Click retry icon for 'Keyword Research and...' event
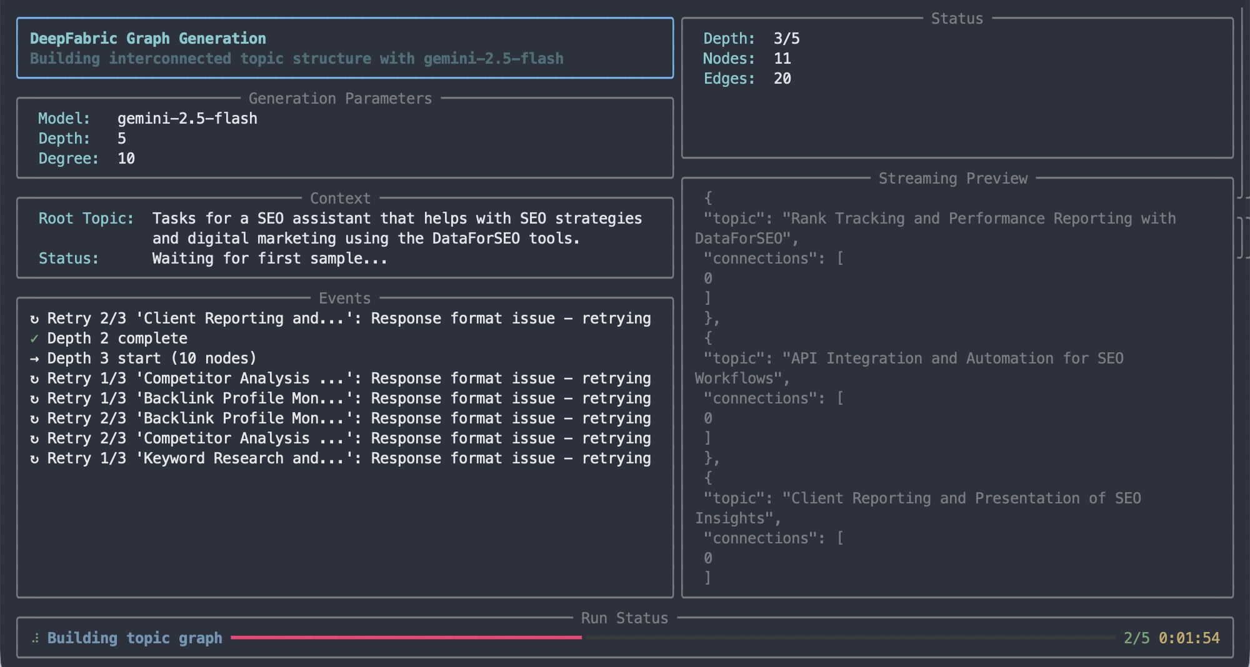The height and width of the screenshot is (667, 1250). coord(34,458)
